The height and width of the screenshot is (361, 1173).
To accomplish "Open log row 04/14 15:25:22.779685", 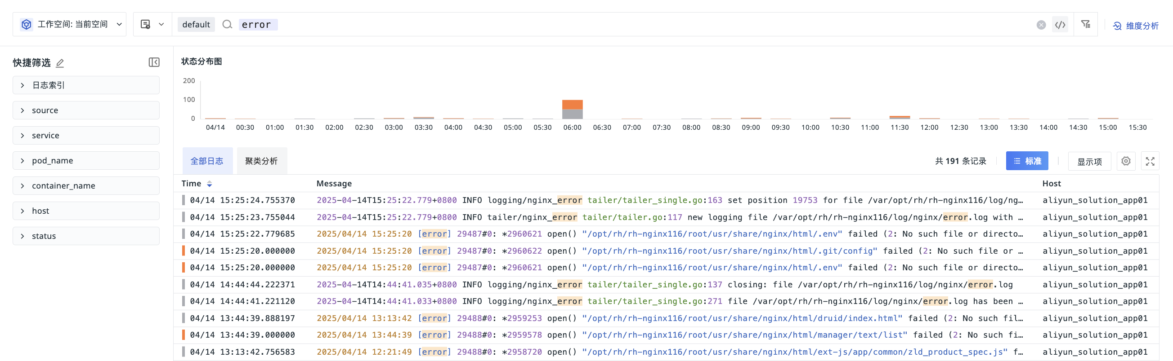I will click(x=666, y=233).
